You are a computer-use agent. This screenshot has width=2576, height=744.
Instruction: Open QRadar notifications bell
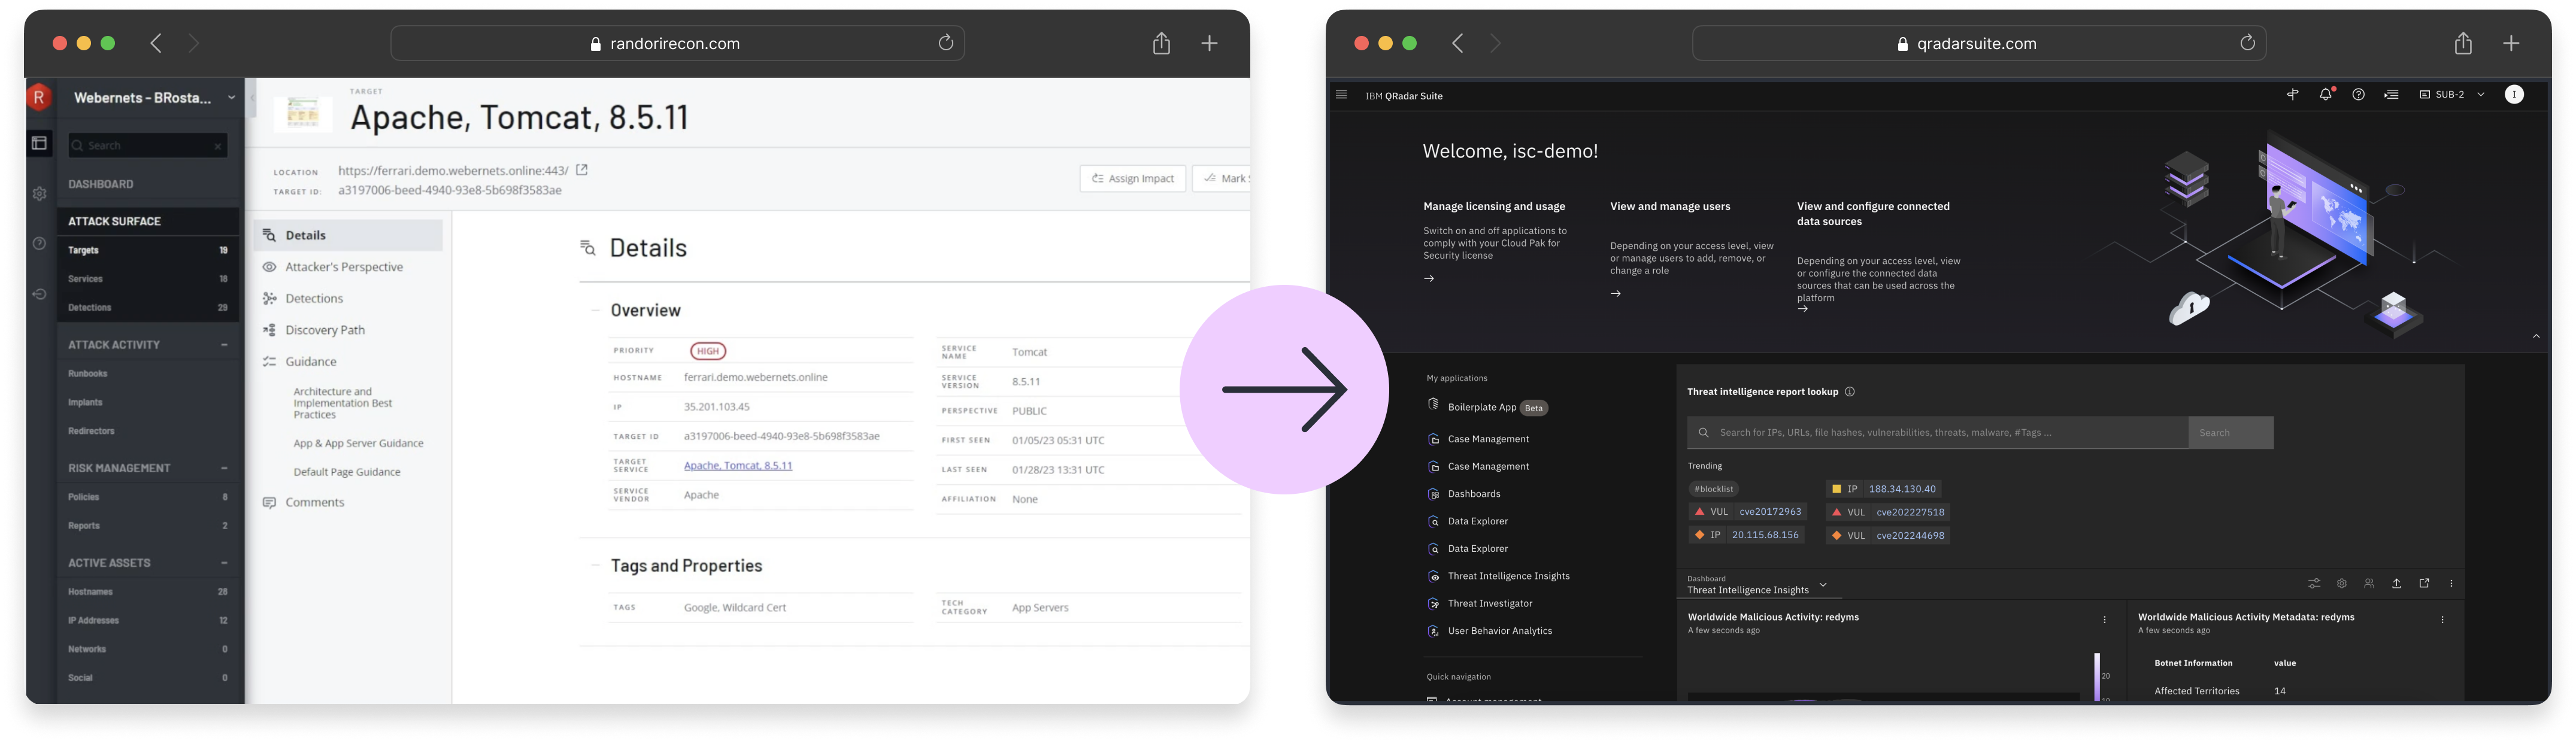[x=2326, y=94]
